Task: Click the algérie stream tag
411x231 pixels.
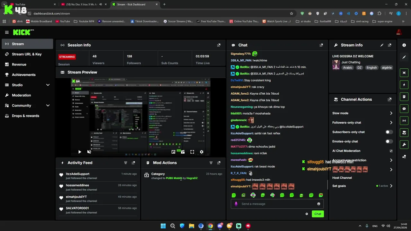Action: pos(387,68)
